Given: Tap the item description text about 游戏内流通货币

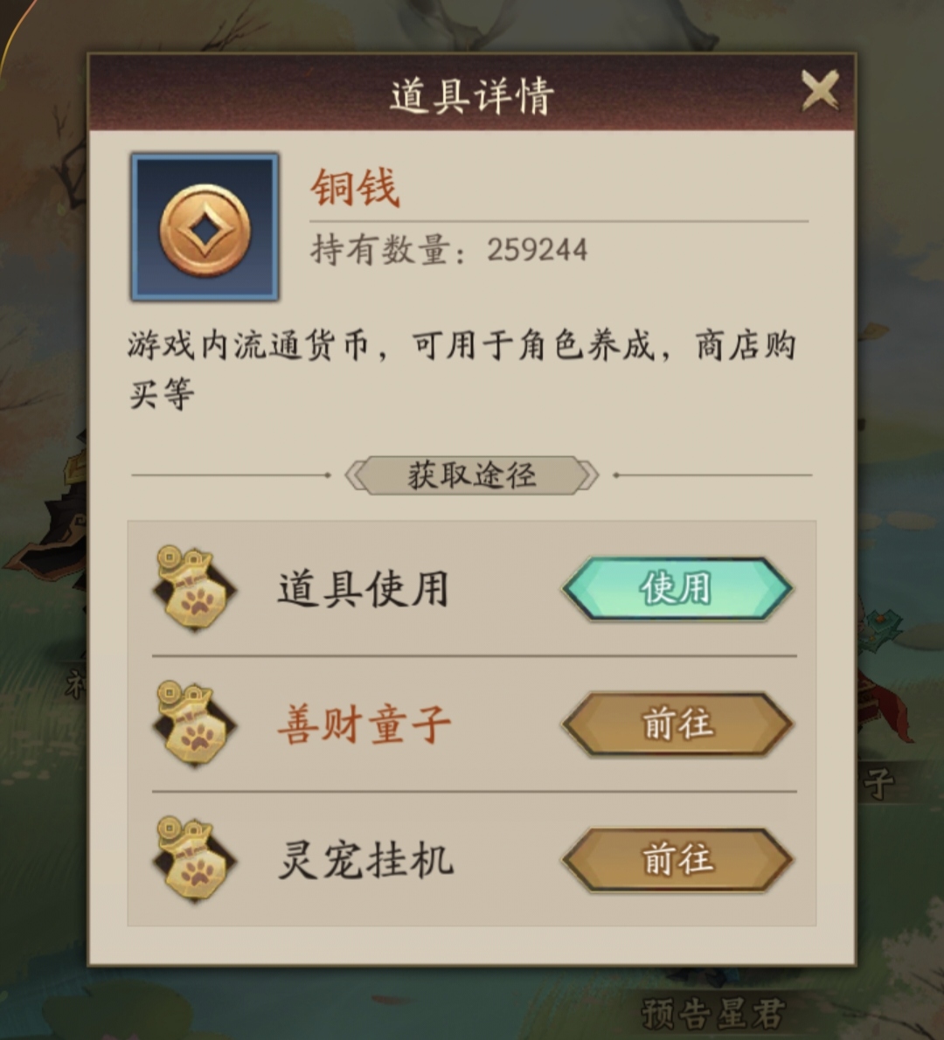Looking at the screenshot, I should click(462, 369).
